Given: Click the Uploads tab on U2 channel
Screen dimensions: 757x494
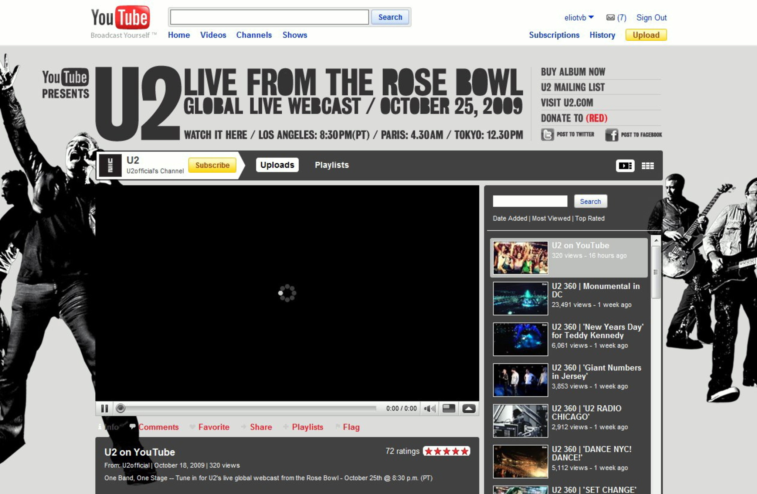Looking at the screenshot, I should click(276, 164).
